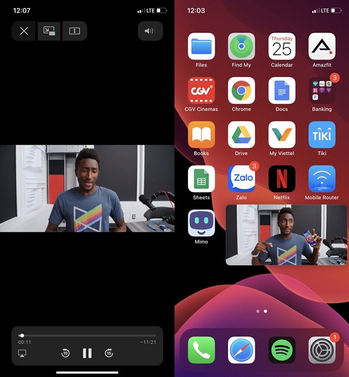Viewport: 349px width, 377px height.
Task: Open the Files app
Action: pos(201,46)
